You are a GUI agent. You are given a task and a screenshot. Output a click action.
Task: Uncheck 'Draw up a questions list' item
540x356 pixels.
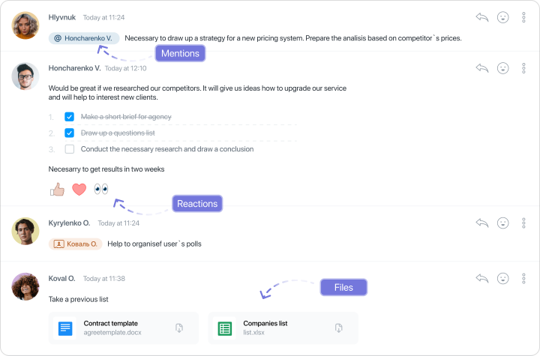click(x=69, y=133)
